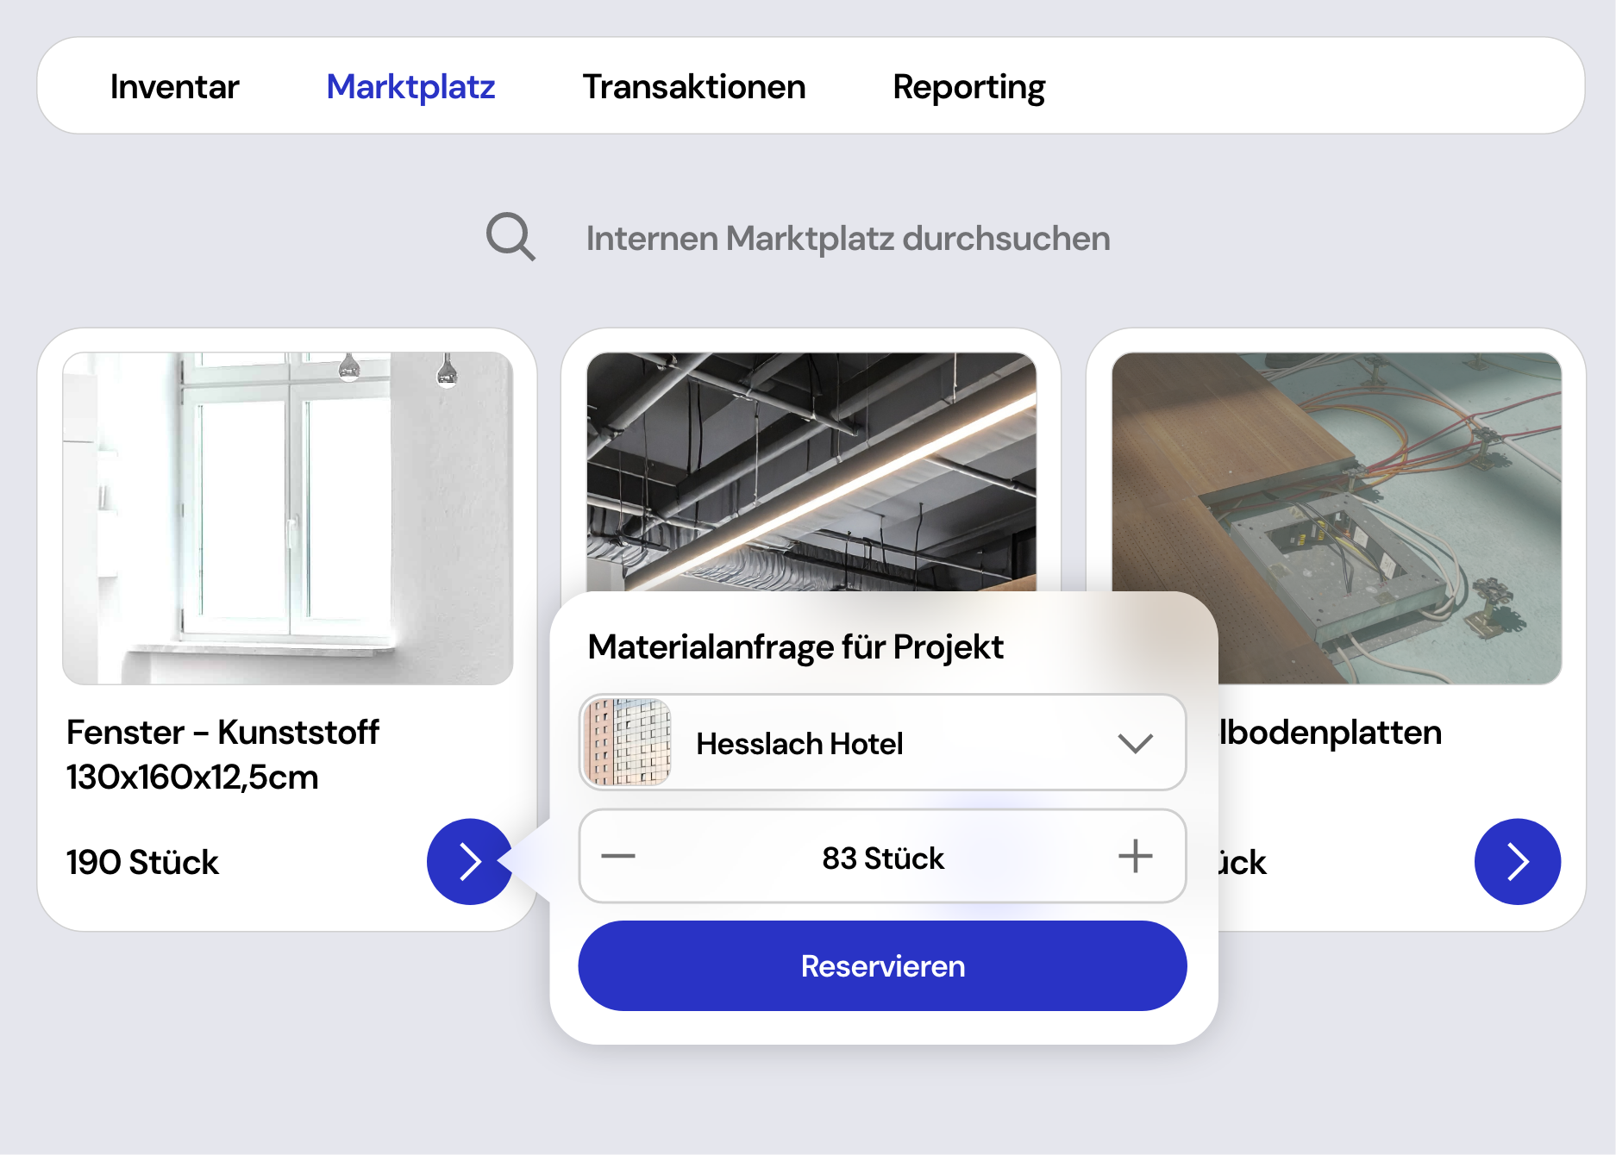This screenshot has width=1616, height=1155.
Task: Open the Fenster Kunststoff window photo
Action: tap(288, 518)
